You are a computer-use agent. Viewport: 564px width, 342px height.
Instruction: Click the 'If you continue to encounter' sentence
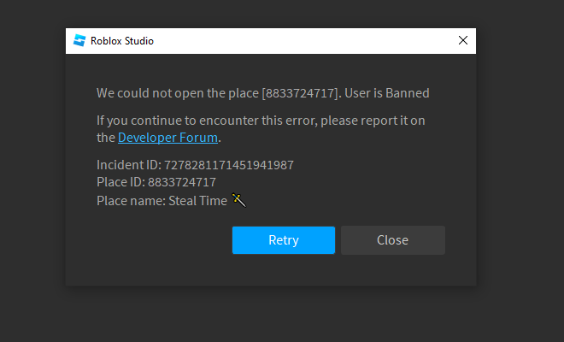(261, 129)
